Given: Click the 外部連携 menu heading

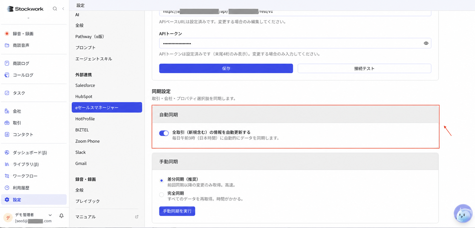Looking at the screenshot, I should pos(83,75).
